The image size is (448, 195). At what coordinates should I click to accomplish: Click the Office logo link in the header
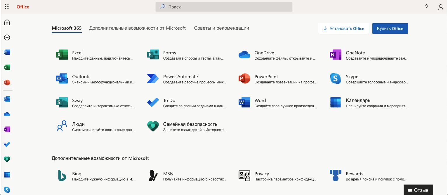click(x=23, y=7)
